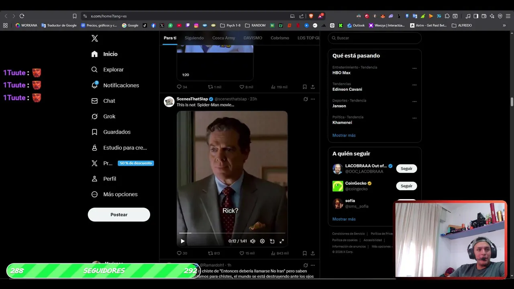Screen dimensions: 514x289
Task: Click the 50 % de descuento badge
Action: [136, 163]
